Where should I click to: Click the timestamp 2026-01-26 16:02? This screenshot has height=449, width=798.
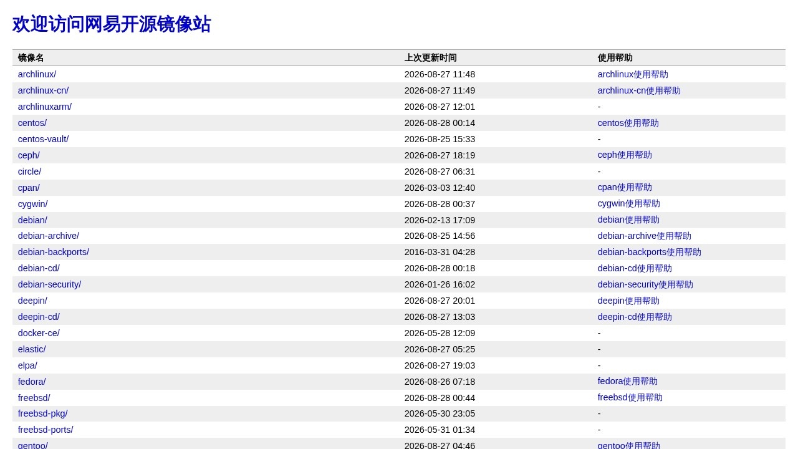point(440,284)
